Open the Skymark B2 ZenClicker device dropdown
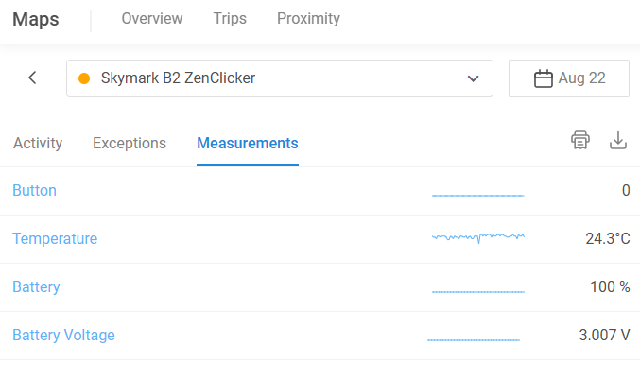The height and width of the screenshot is (381, 640). tap(280, 78)
